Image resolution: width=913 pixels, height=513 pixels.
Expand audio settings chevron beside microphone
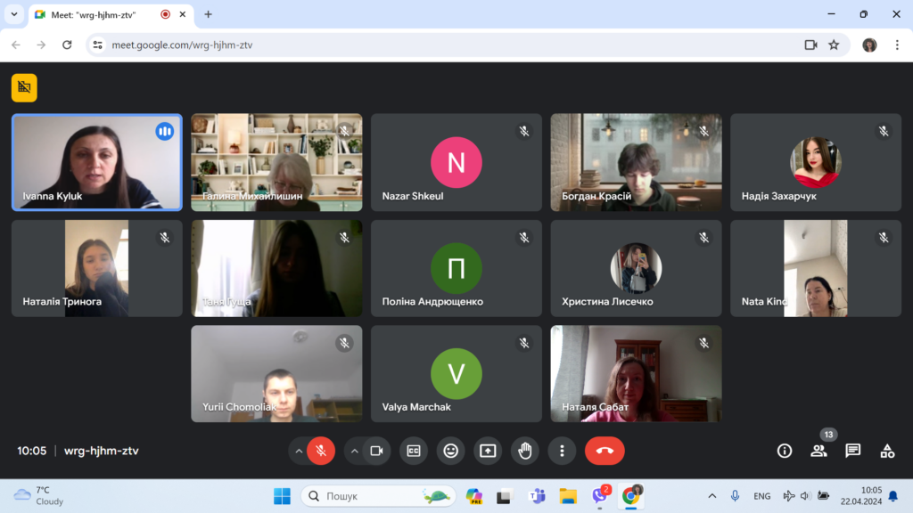pyautogui.click(x=299, y=451)
